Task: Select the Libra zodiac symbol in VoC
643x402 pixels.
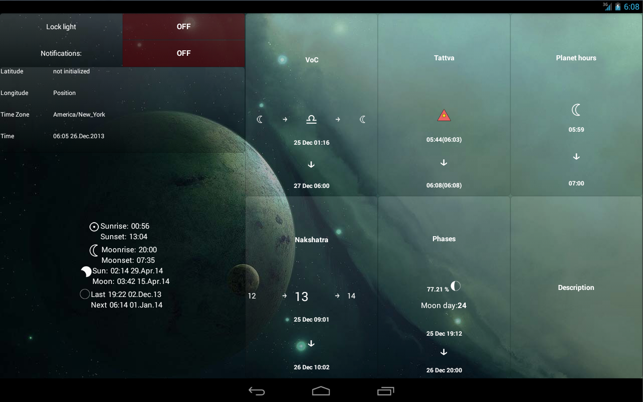Action: (x=311, y=119)
